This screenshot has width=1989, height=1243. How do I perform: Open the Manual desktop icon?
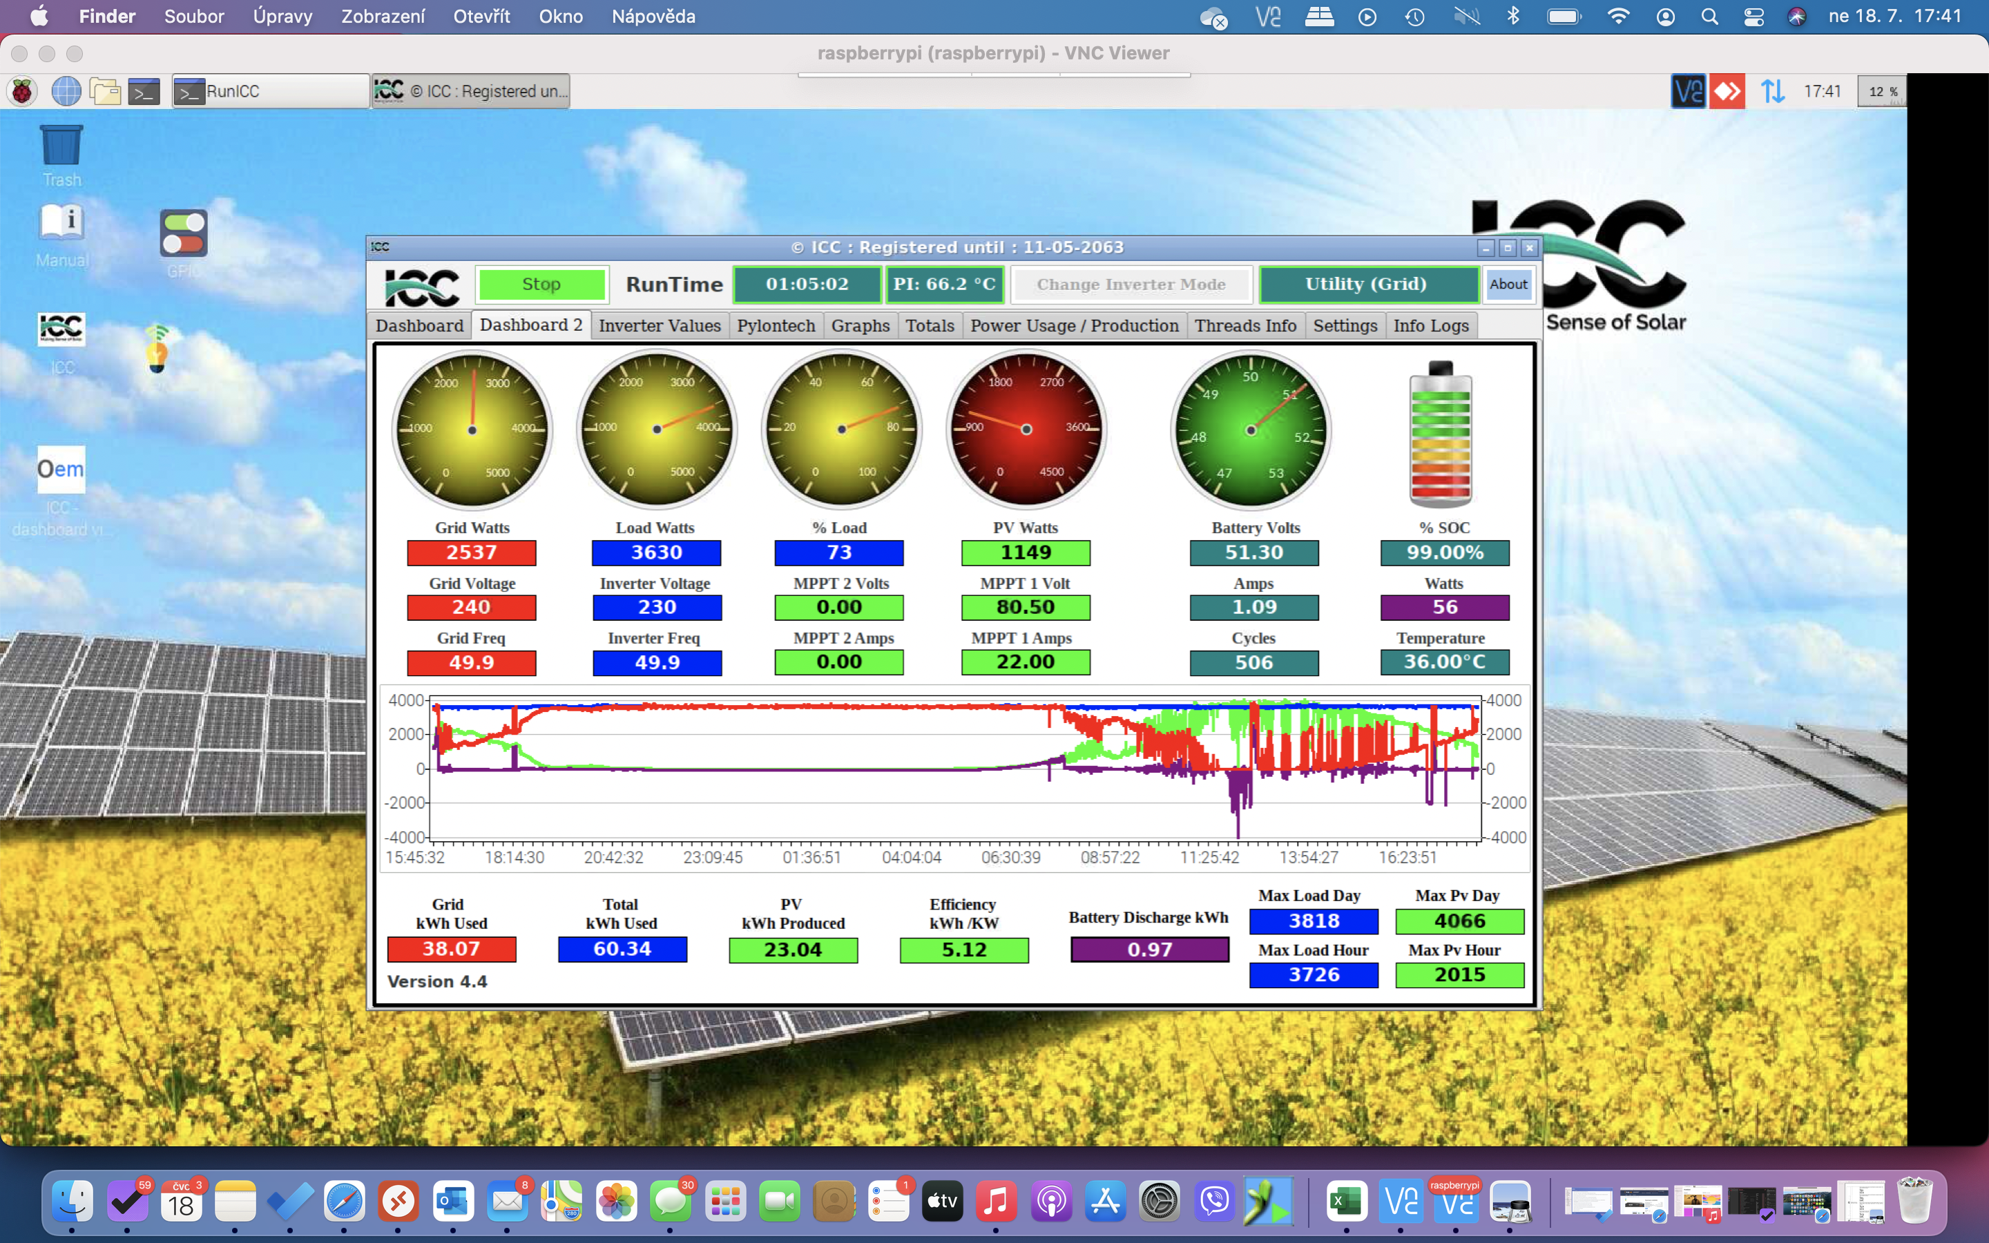click(x=61, y=224)
